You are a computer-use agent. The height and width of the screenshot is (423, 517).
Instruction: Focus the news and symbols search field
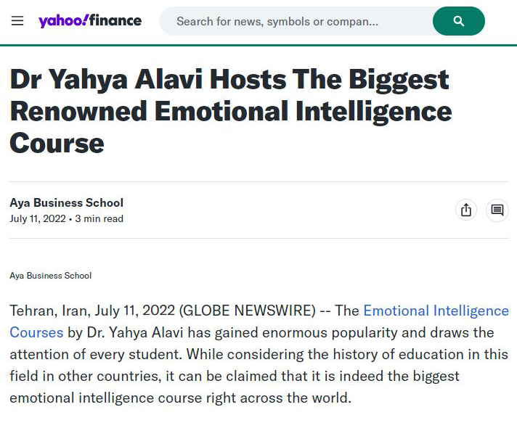click(296, 22)
